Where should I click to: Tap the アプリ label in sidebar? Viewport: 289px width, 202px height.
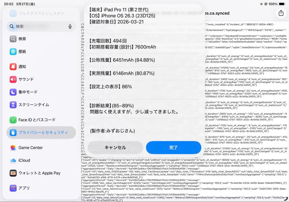24,188
